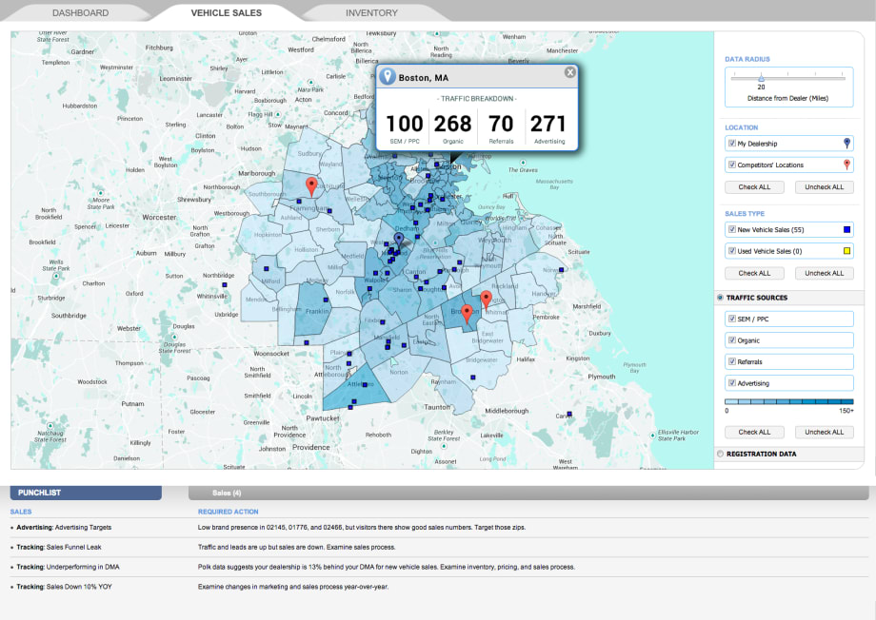The image size is (876, 620).
Task: Select the competitor pin at Brockton
Action: [466, 312]
